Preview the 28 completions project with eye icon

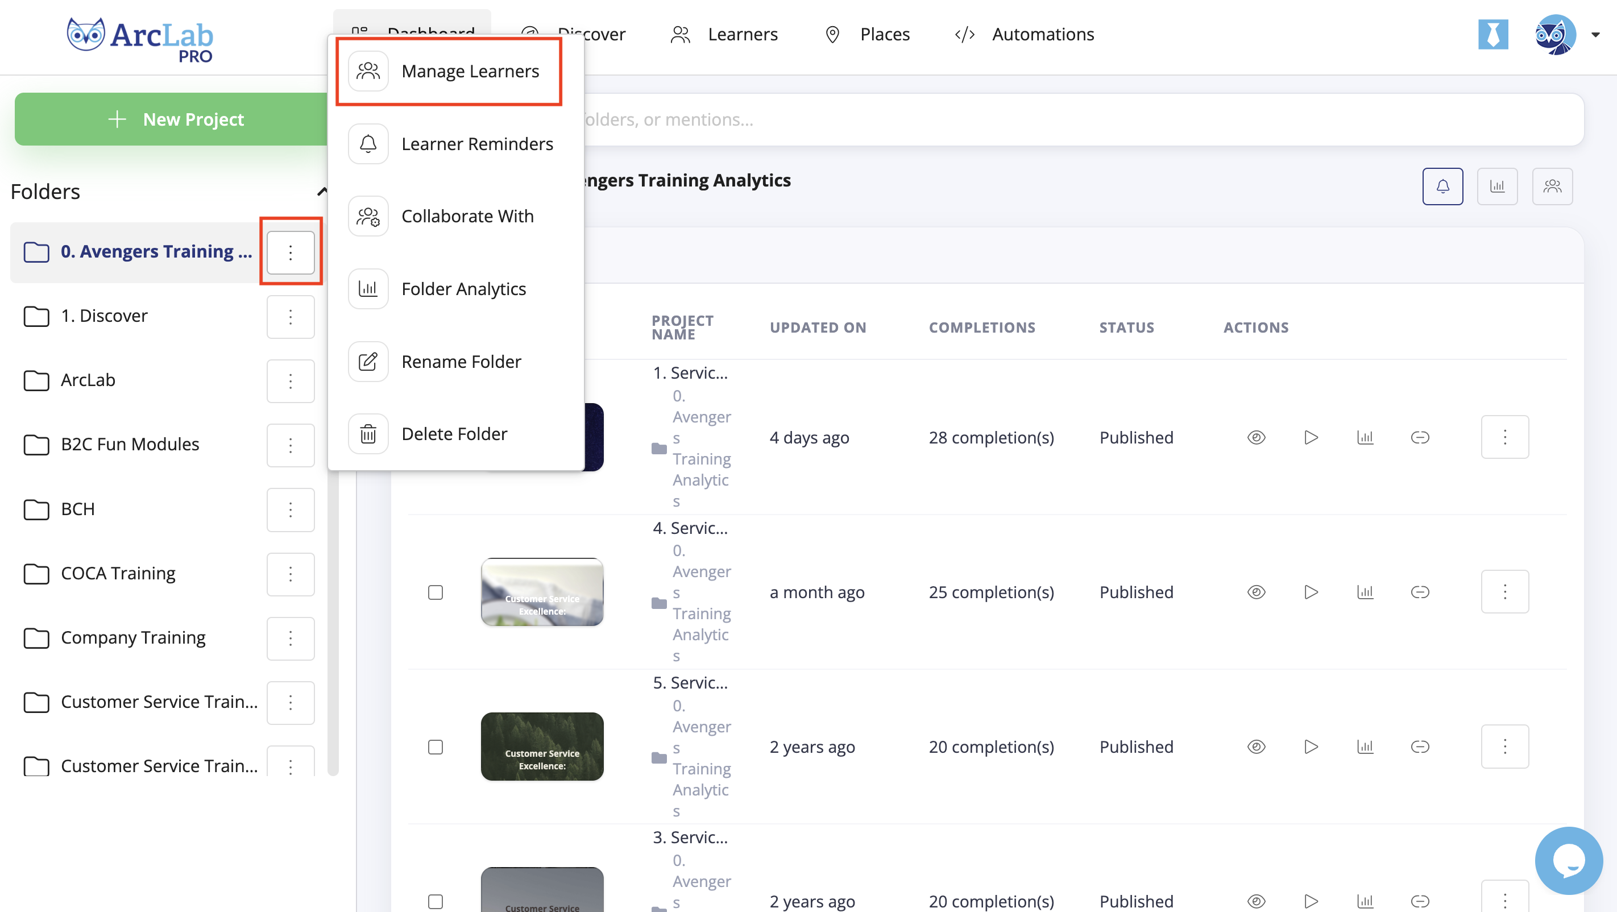1256,437
